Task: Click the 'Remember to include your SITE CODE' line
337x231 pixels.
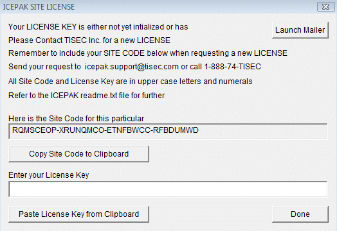Action: tap(148, 53)
